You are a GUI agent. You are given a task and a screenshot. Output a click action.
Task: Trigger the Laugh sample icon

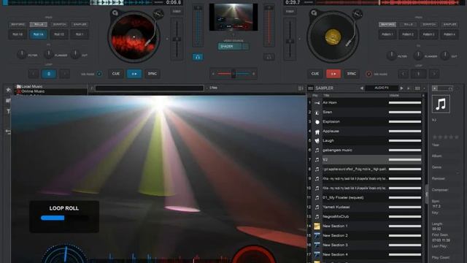(317, 141)
